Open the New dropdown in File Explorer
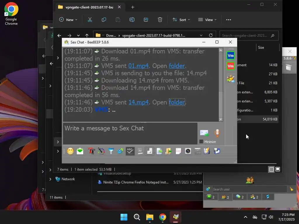The image size is (299, 224). 68,20
